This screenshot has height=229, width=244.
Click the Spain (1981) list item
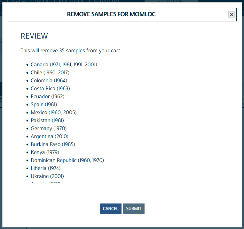[44, 104]
